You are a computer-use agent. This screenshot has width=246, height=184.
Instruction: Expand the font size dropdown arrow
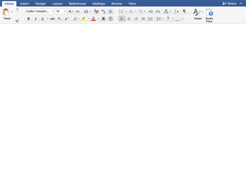click(x=64, y=11)
